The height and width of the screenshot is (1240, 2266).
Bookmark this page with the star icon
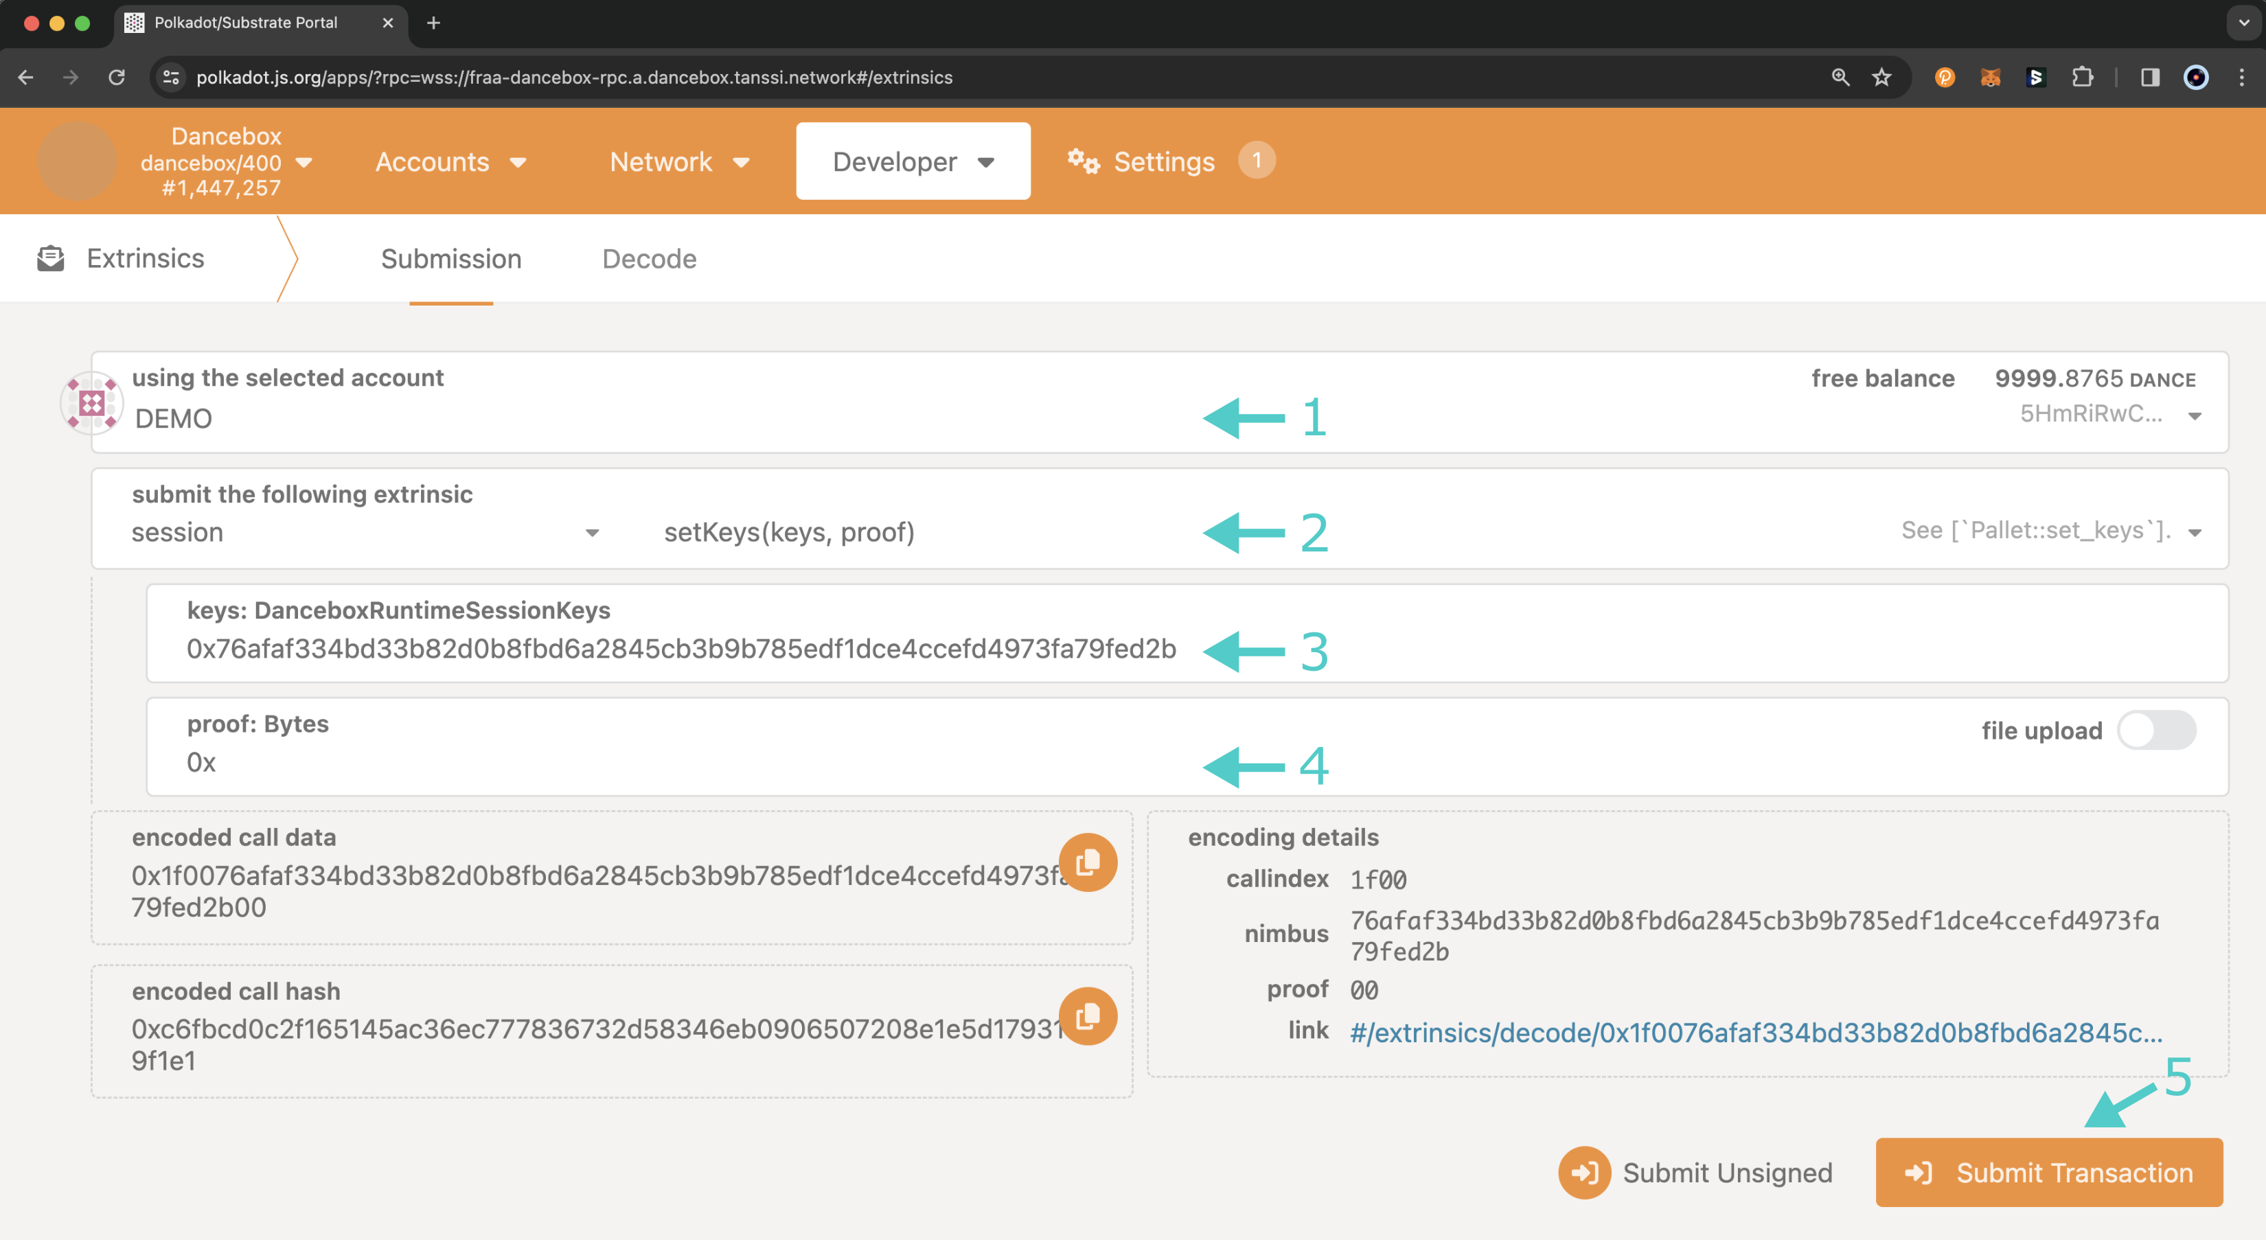coord(1881,78)
